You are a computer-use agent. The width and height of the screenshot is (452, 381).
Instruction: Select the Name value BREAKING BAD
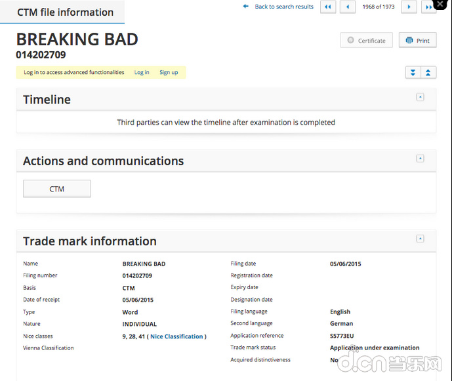pyautogui.click(x=144, y=264)
